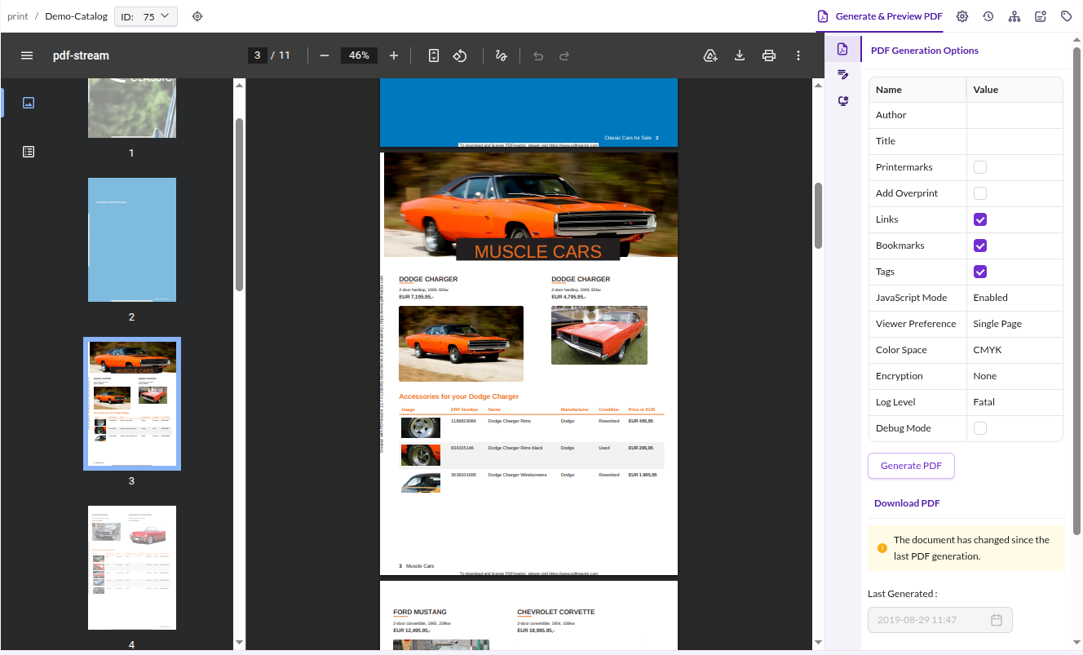Print the PDF document
This screenshot has width=1083, height=655.
click(x=769, y=55)
